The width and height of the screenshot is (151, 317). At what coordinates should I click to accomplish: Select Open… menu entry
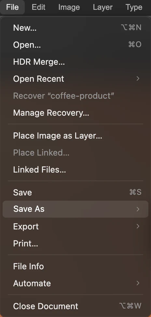[75, 45]
